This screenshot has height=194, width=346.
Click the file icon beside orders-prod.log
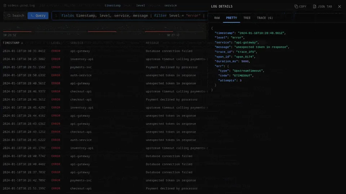click(5, 5)
